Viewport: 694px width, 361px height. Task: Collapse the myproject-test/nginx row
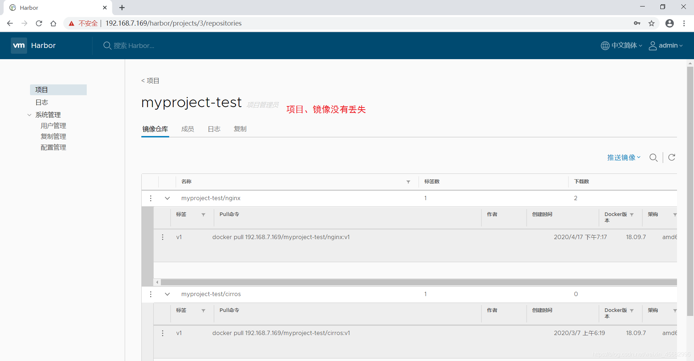167,198
